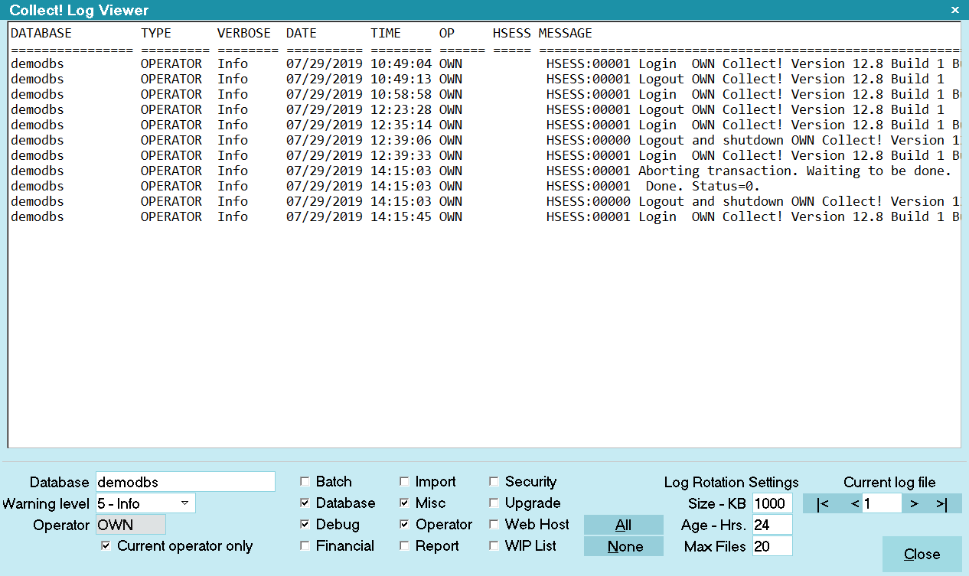Viewport: 969px width, 576px height.
Task: Close the Log Viewer window with X
Action: (x=954, y=10)
